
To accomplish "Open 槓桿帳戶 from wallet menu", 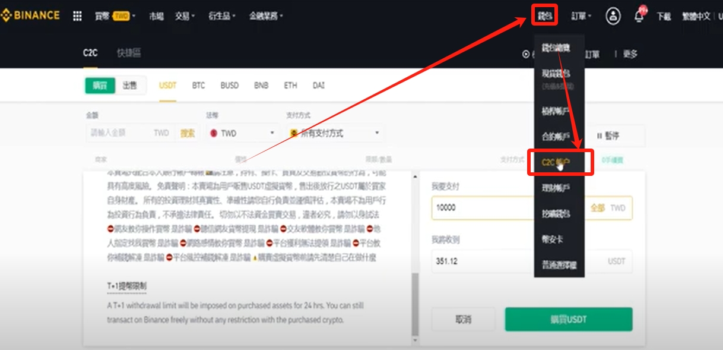I will [556, 111].
